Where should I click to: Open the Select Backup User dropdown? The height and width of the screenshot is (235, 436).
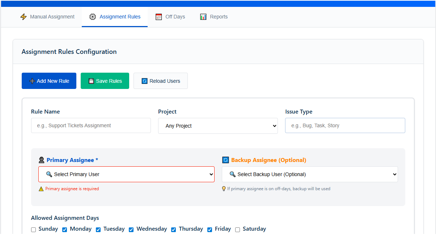pyautogui.click(x=309, y=174)
